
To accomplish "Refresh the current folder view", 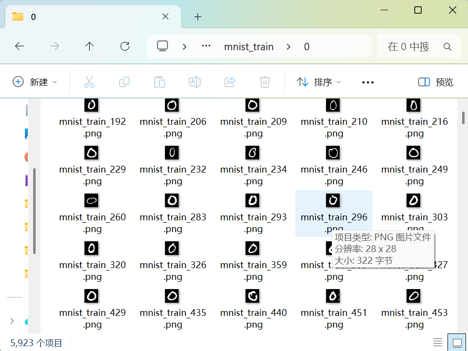I will (x=125, y=46).
